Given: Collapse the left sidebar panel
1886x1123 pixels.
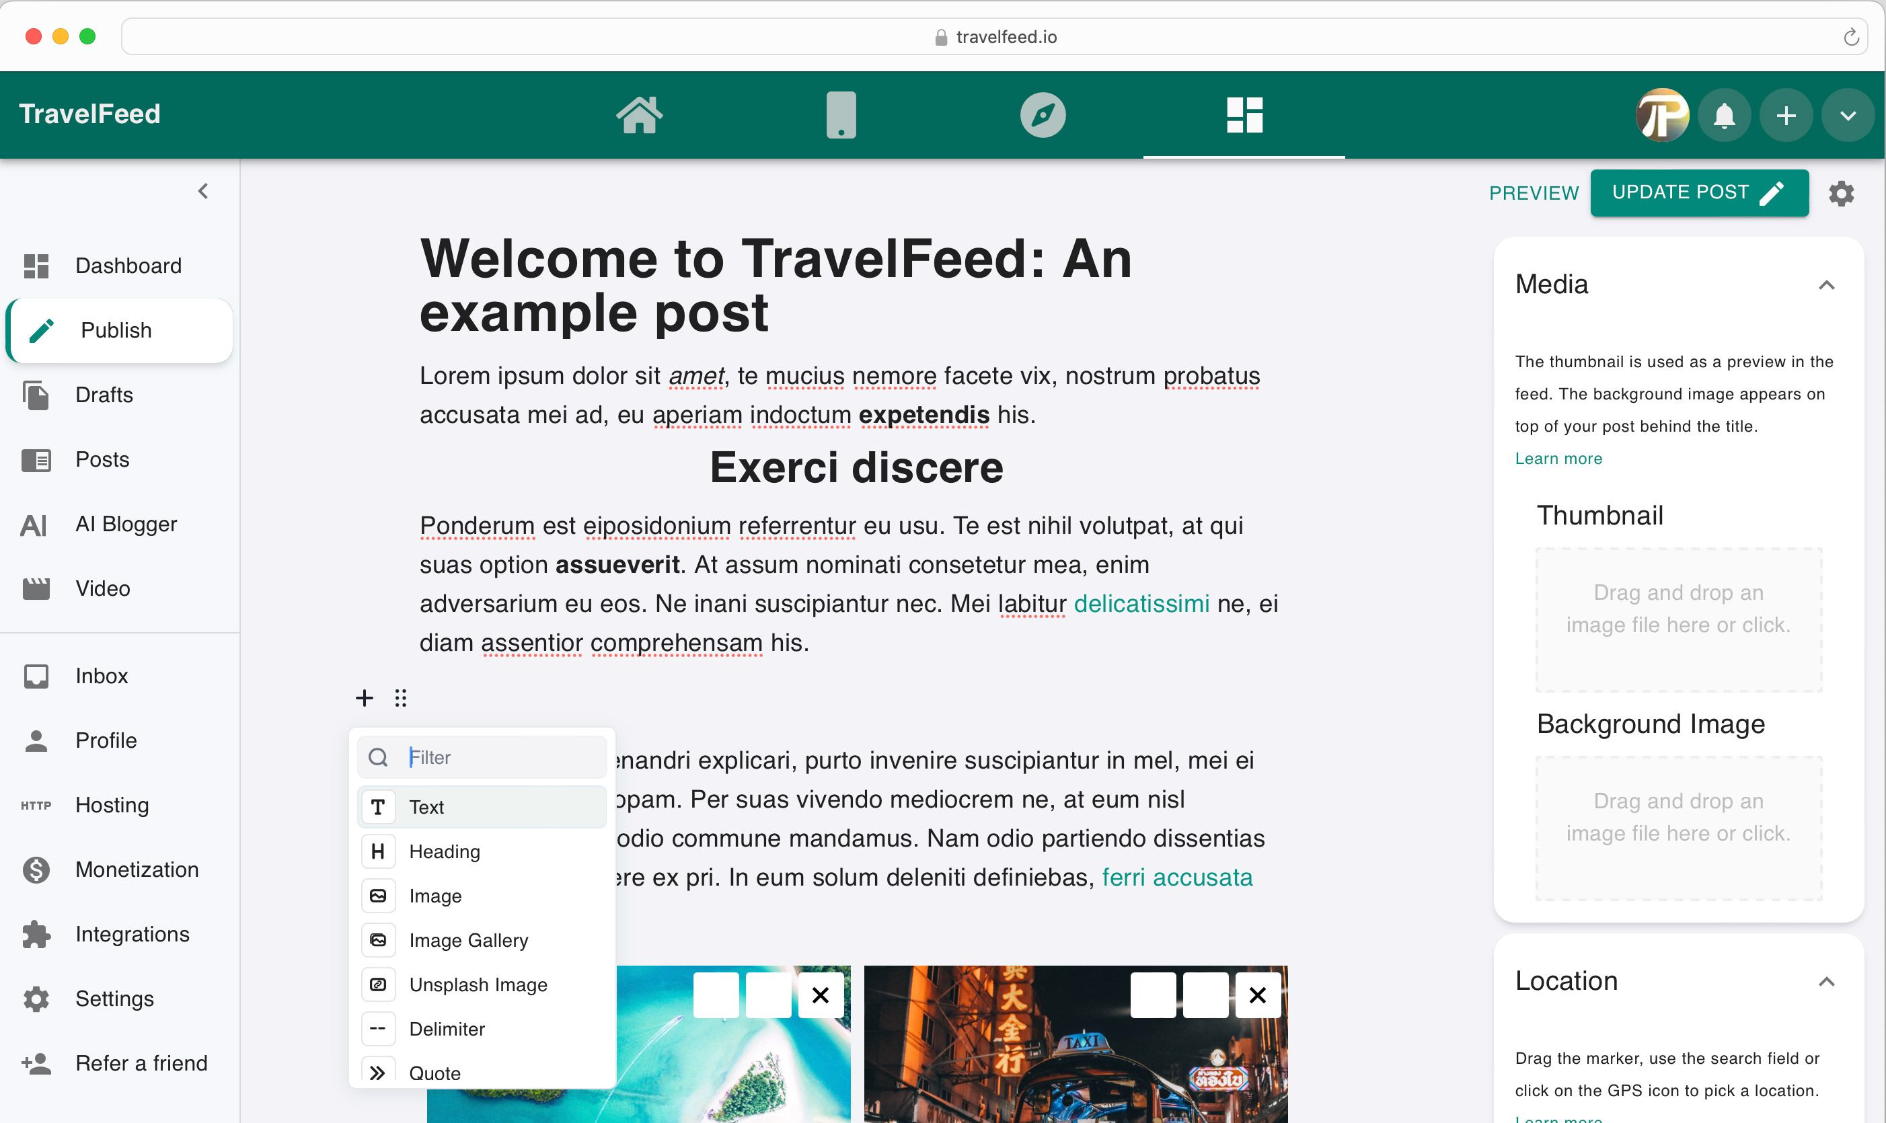Looking at the screenshot, I should (203, 191).
